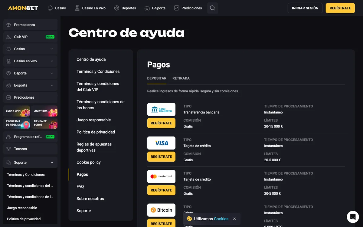Open Términos y Condiciones in help menu
363x227 pixels.
[x=98, y=72]
